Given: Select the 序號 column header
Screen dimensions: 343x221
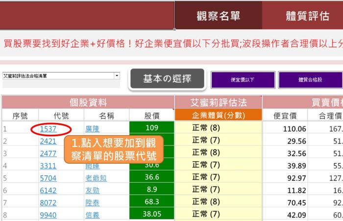Looking at the screenshot, I should [x=20, y=116].
